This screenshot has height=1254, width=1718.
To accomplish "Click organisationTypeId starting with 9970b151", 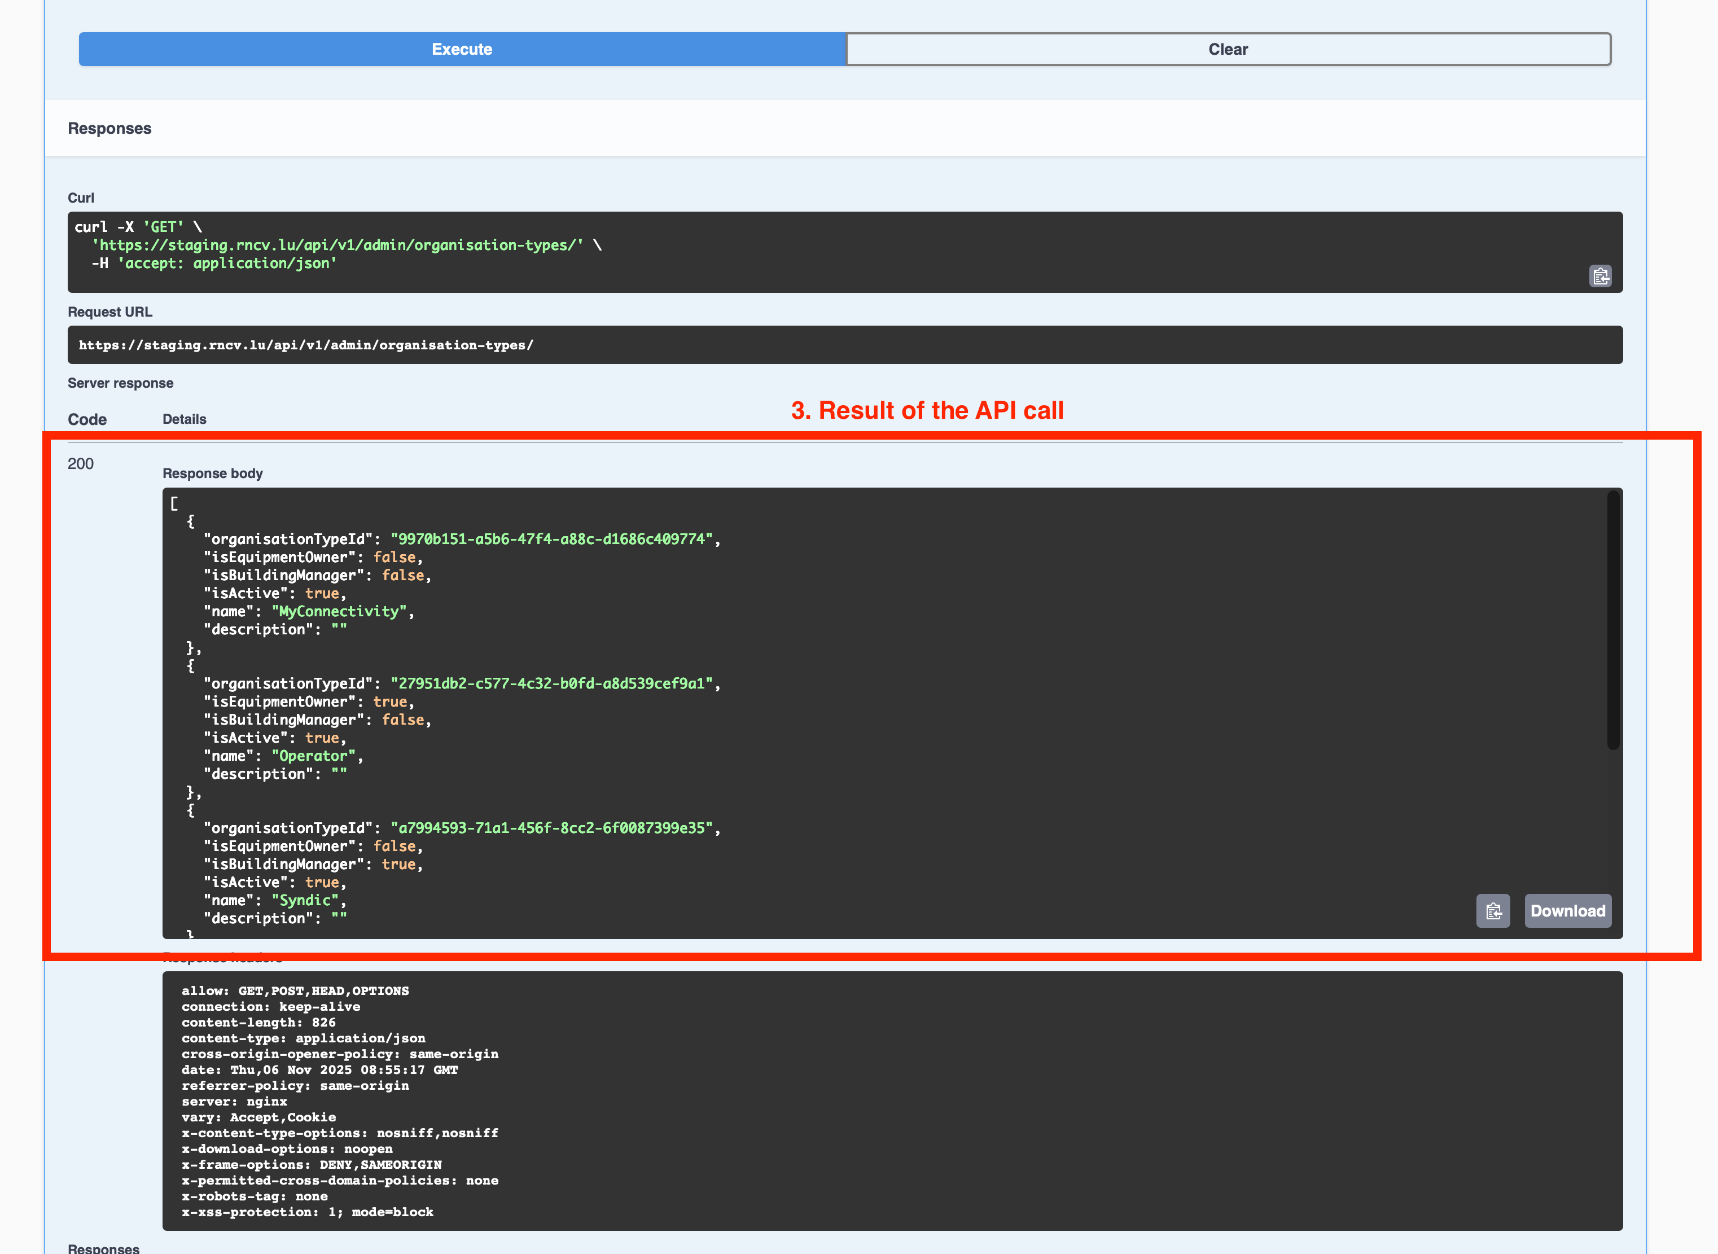I will (x=551, y=539).
